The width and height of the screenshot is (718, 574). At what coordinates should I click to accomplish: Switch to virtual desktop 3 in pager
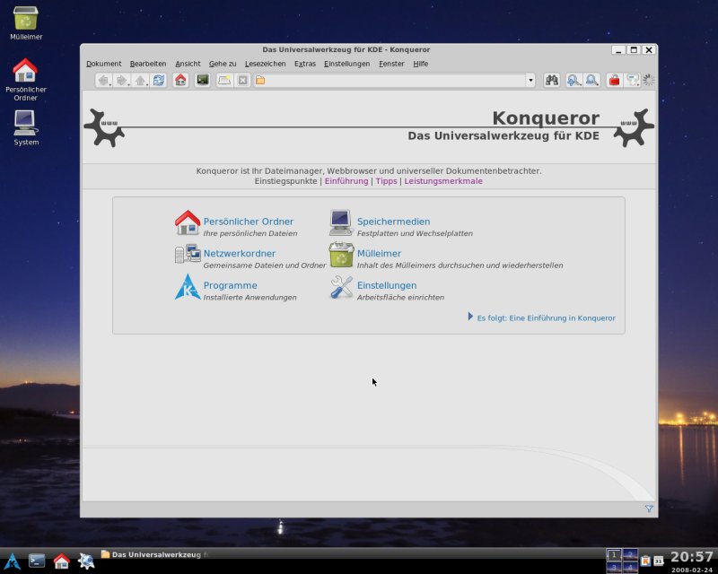click(x=614, y=568)
